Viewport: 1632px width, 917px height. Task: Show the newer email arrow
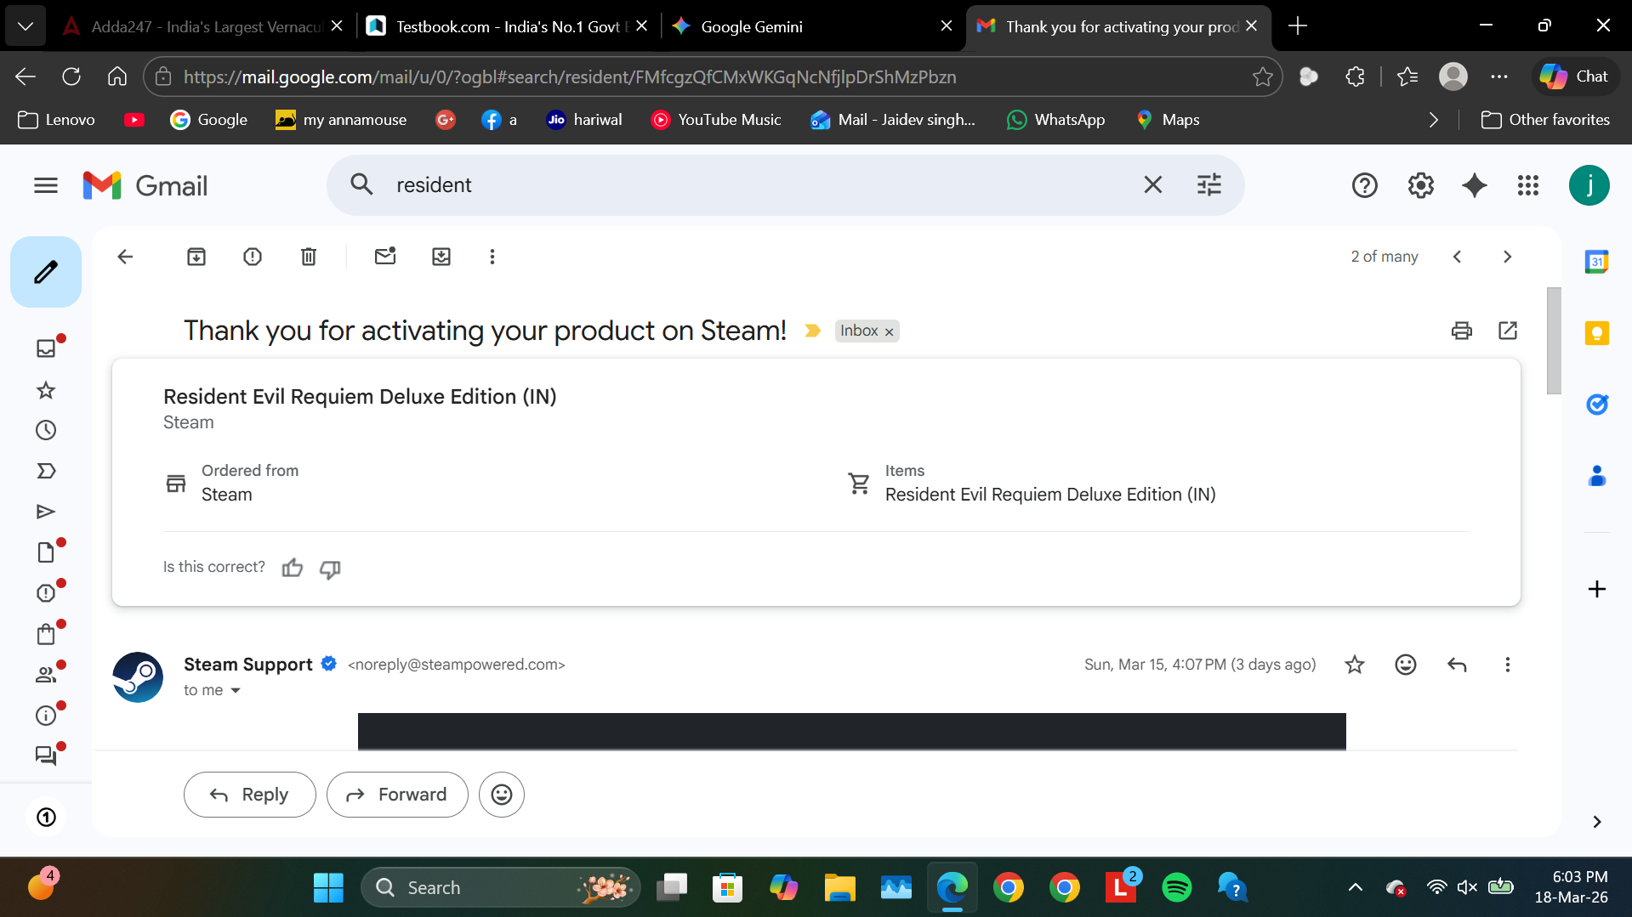click(1458, 257)
